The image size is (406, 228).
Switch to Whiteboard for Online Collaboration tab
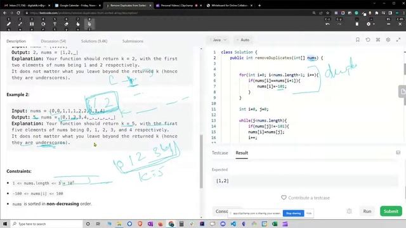[230, 5]
